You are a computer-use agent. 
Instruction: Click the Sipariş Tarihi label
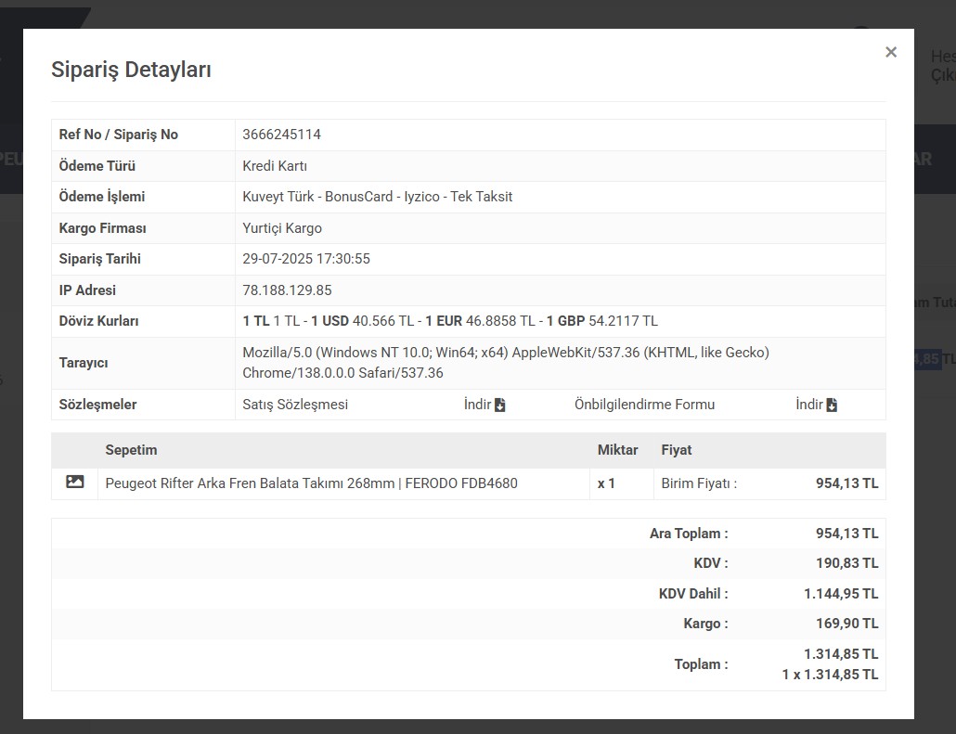[x=100, y=259]
